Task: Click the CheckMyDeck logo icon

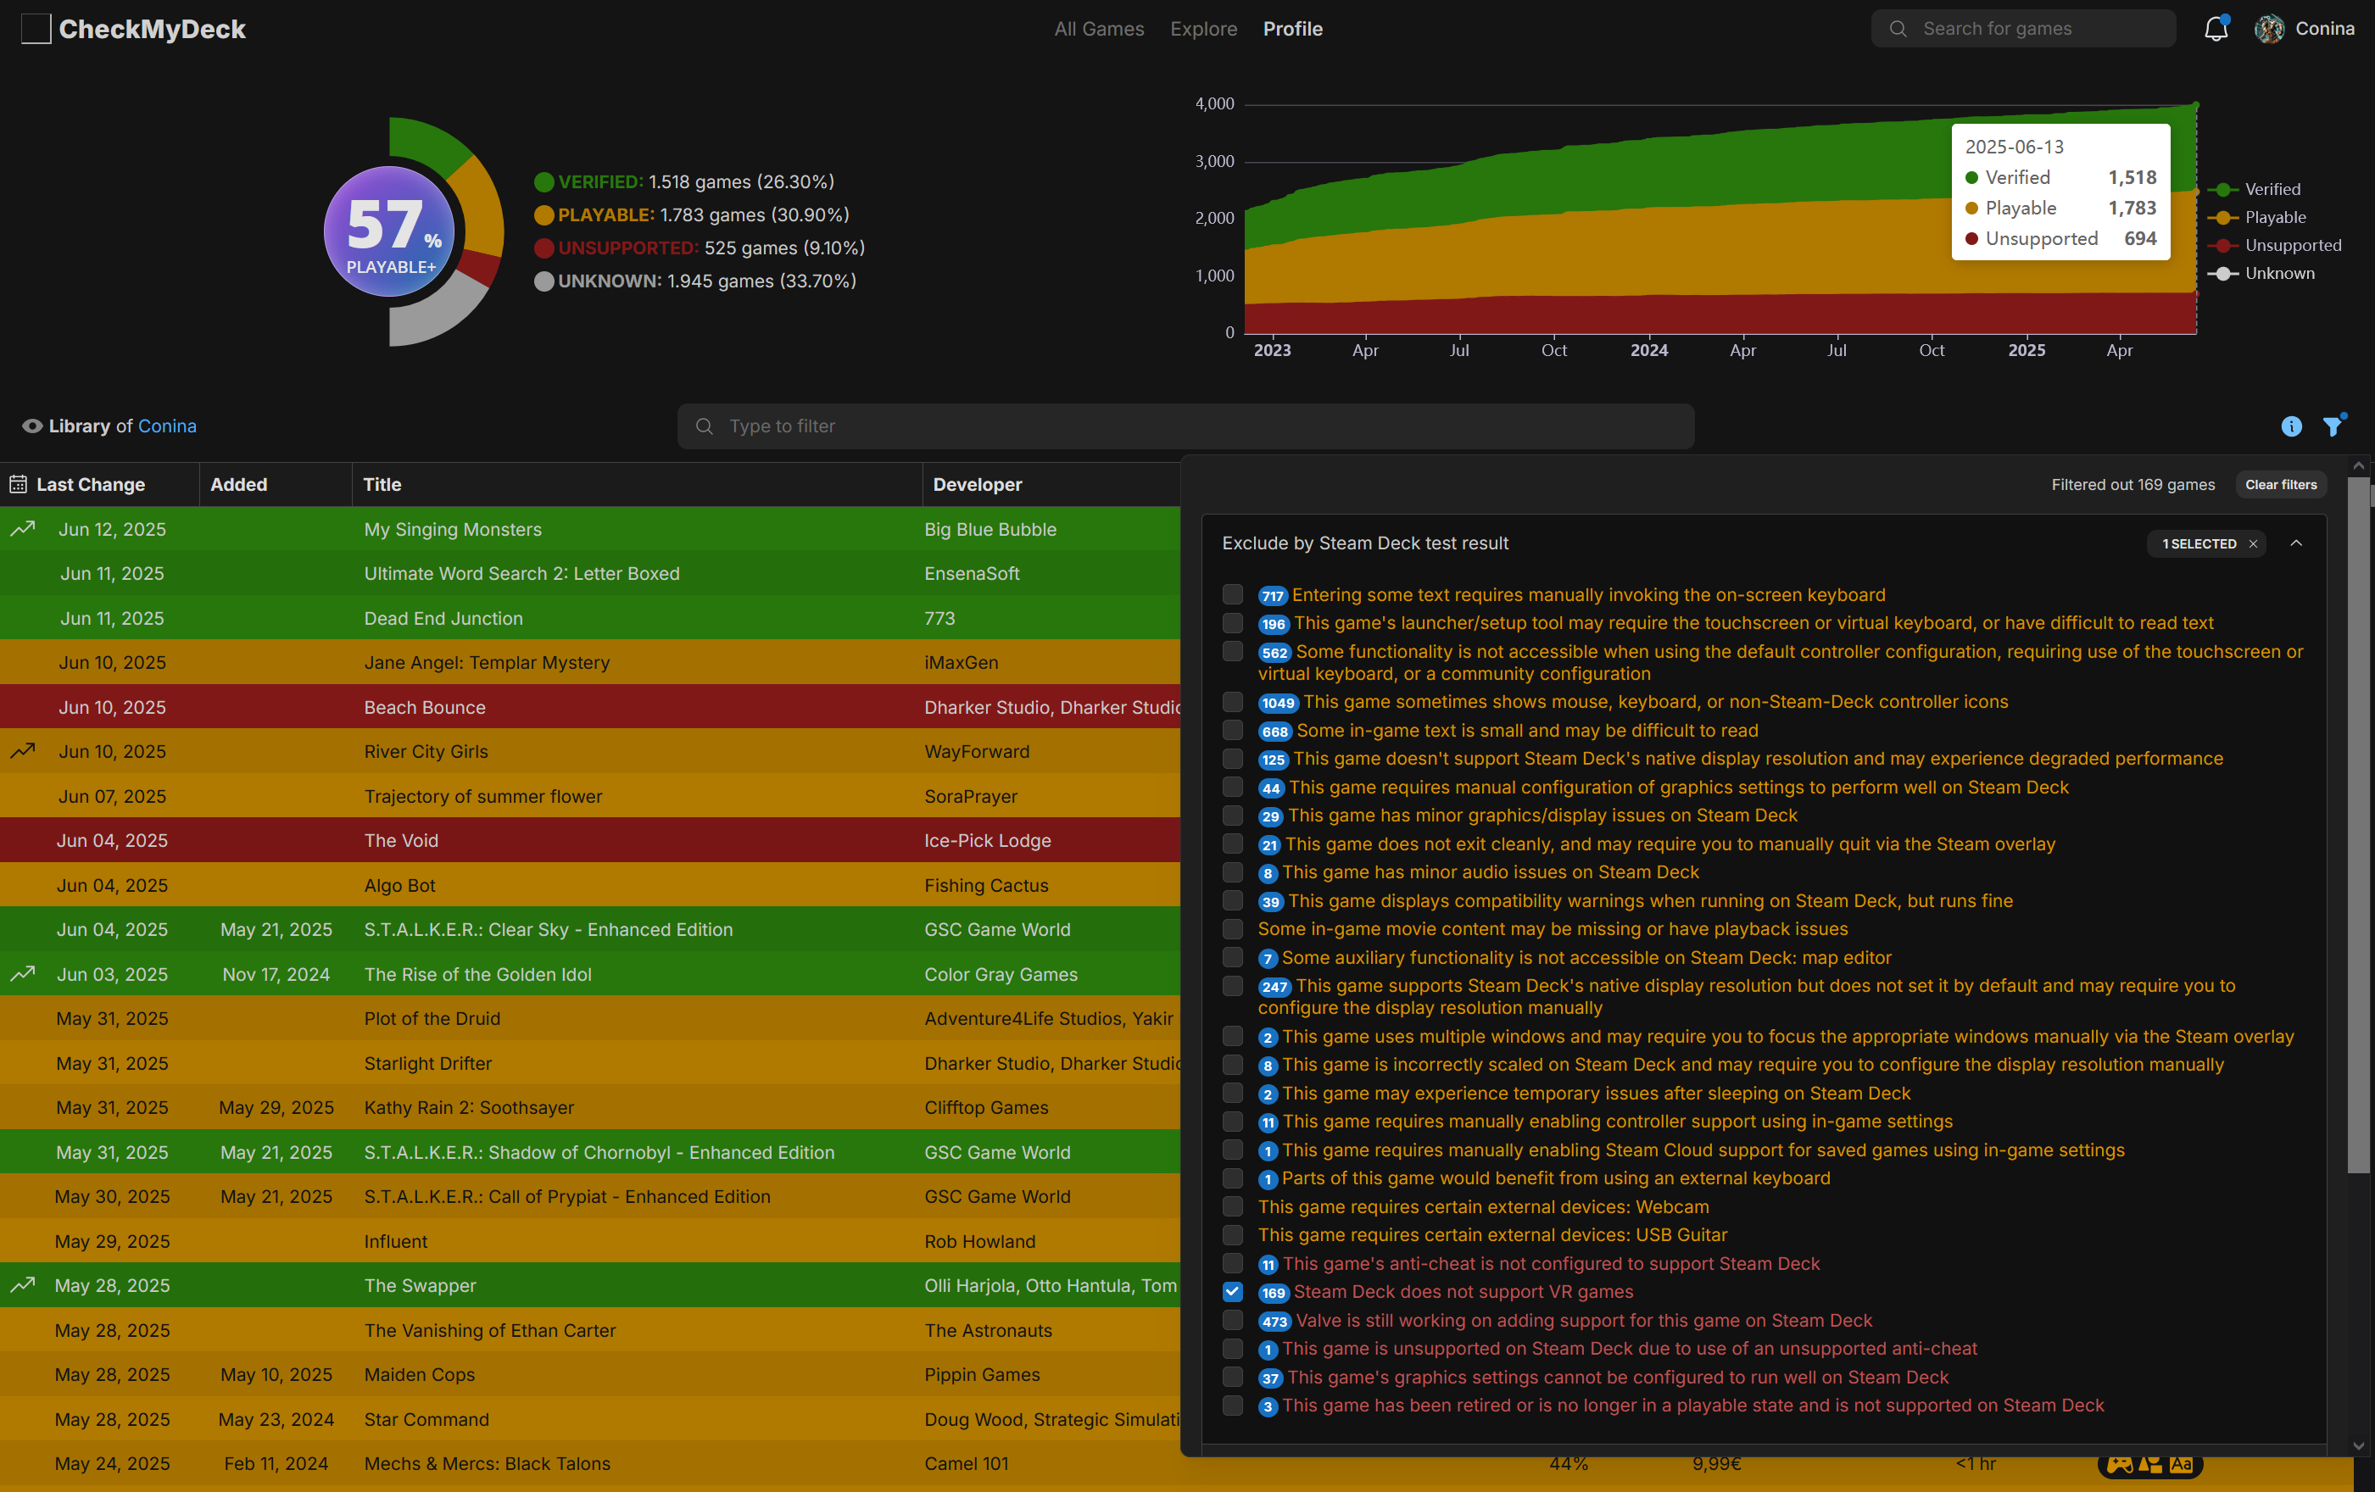Action: tap(36, 29)
